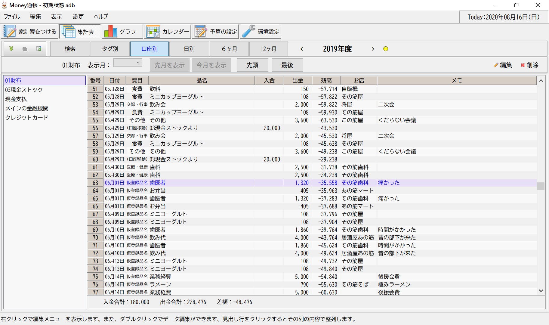Click the gray cloud icon

tap(25, 49)
